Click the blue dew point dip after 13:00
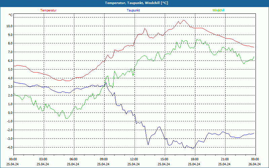Image resolution: width=269 pixels, height=168 pixels. (x=148, y=145)
